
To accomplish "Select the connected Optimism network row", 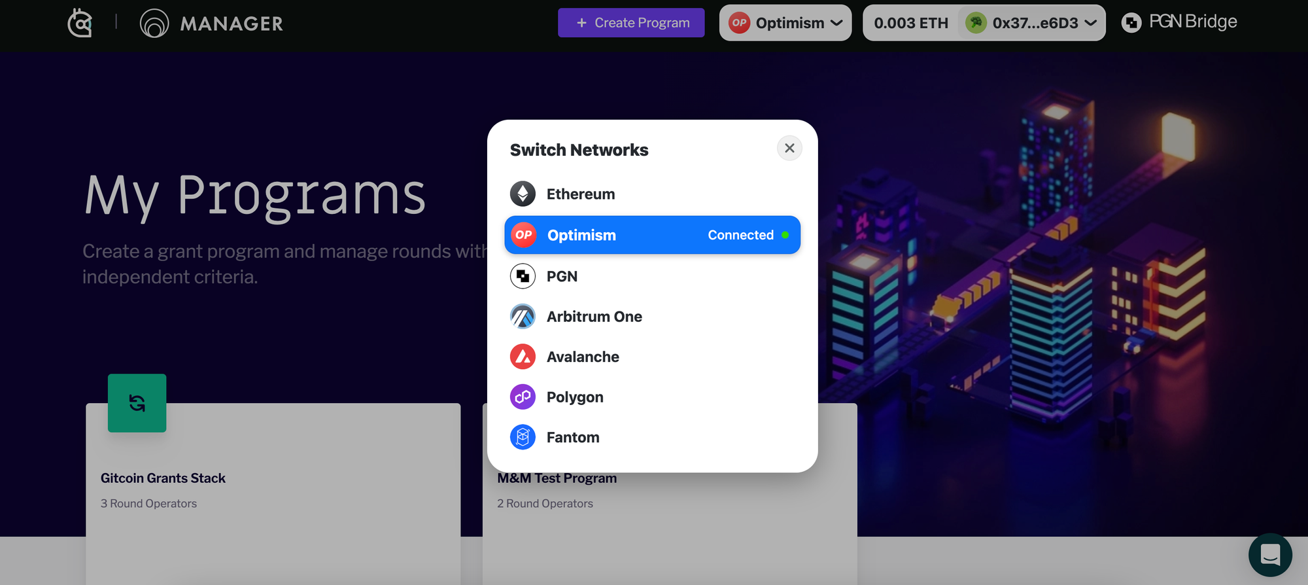I will pyautogui.click(x=652, y=235).
